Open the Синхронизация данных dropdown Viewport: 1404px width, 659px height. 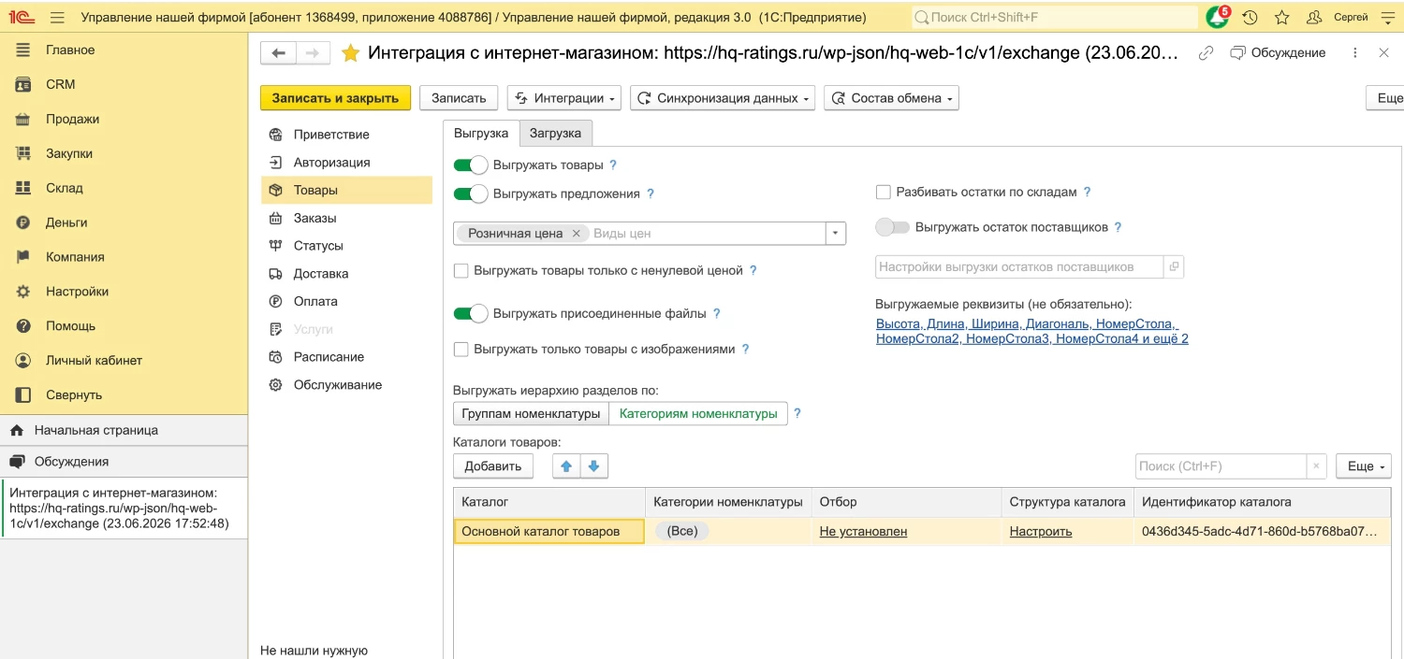(723, 98)
